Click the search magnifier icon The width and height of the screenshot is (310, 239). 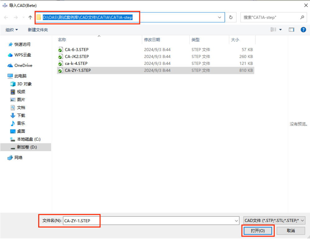pos(302,17)
